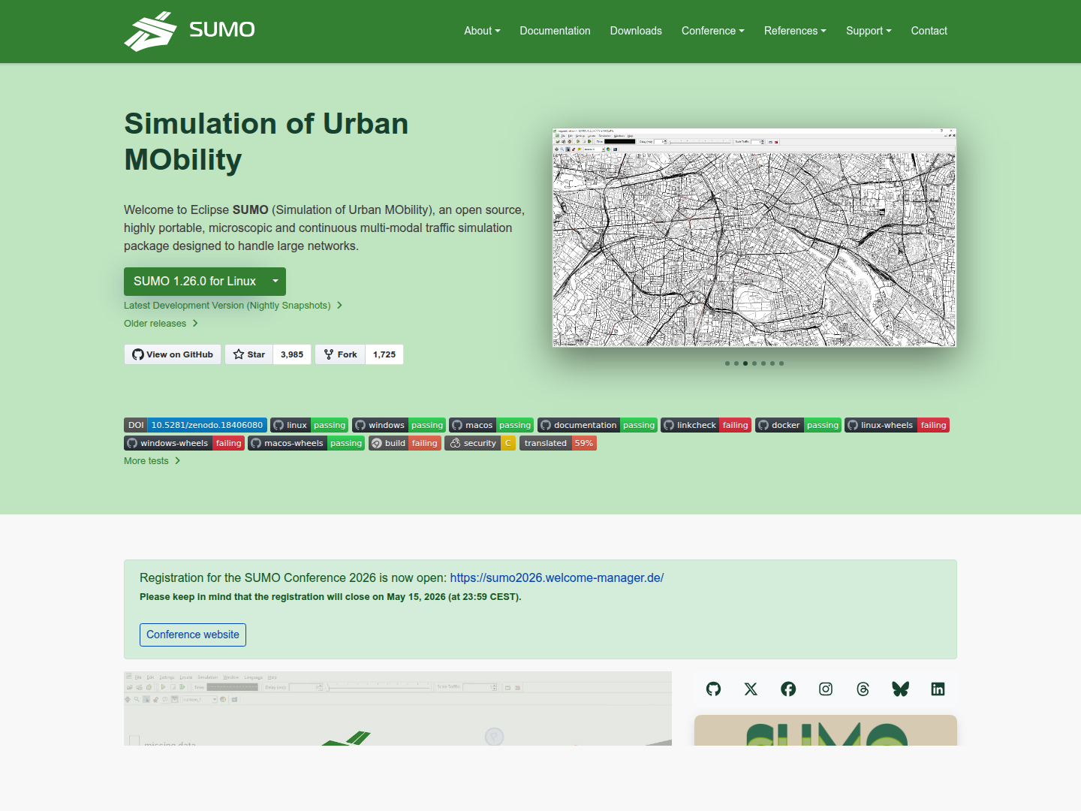This screenshot has width=1081, height=811.
Task: Open the Contact nav item
Action: (929, 31)
